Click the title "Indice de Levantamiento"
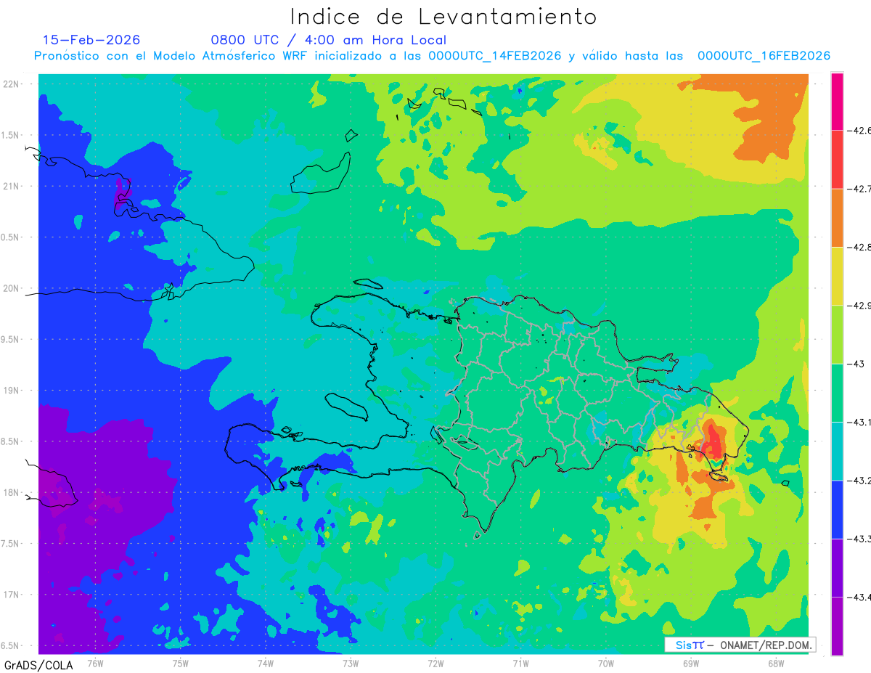Viewport: 871px width, 673px height. point(443,17)
